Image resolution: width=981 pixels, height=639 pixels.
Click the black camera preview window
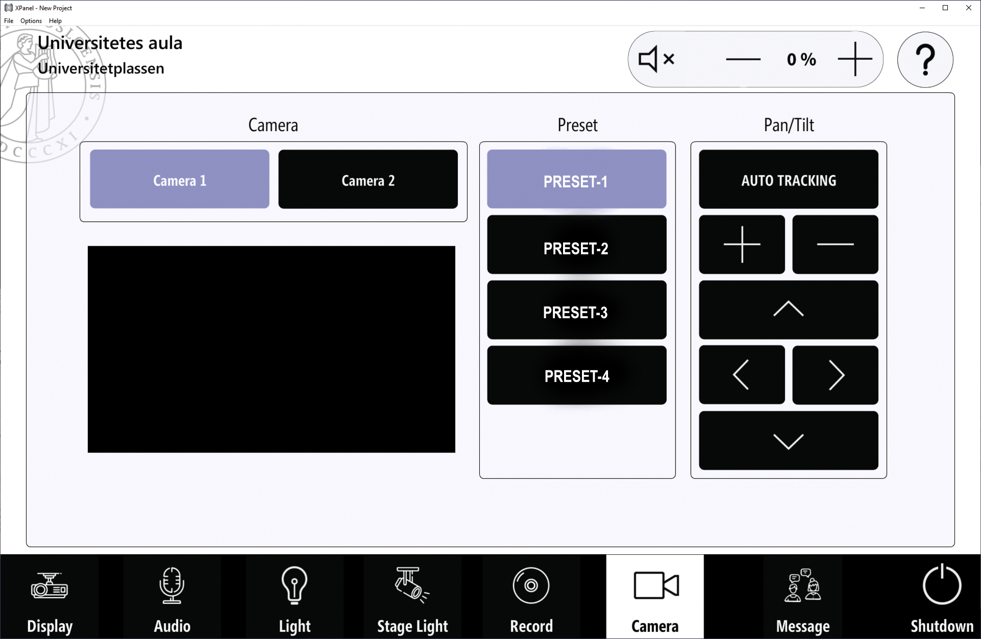pos(271,349)
